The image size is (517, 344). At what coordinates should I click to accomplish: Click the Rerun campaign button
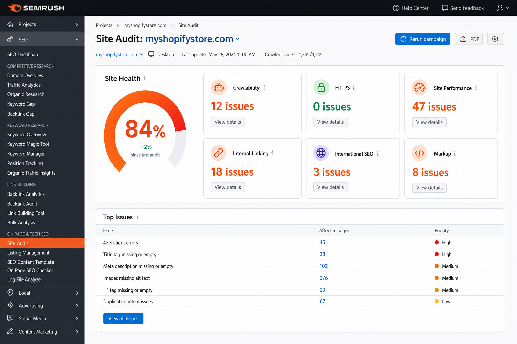coord(423,39)
